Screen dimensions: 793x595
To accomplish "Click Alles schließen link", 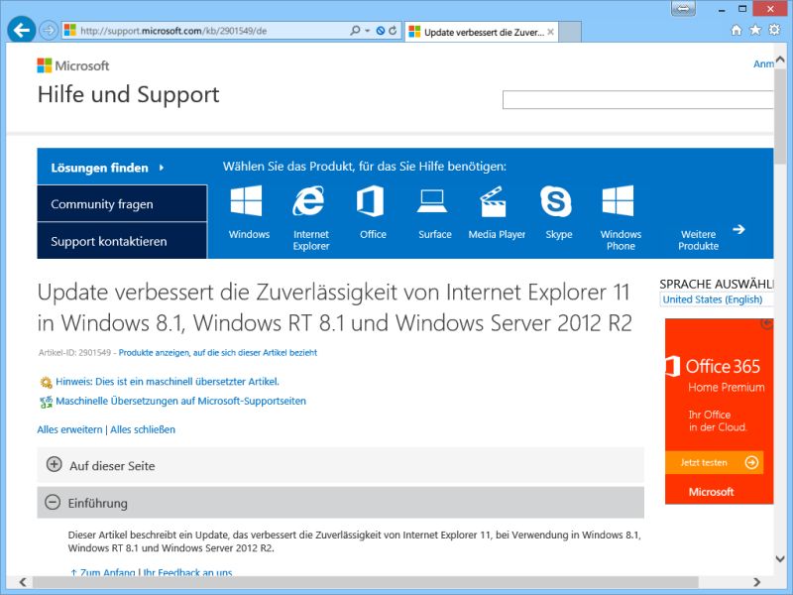I will (x=143, y=429).
